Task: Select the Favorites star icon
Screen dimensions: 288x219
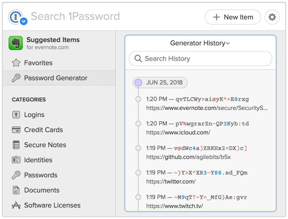Action: pyautogui.click(x=16, y=63)
